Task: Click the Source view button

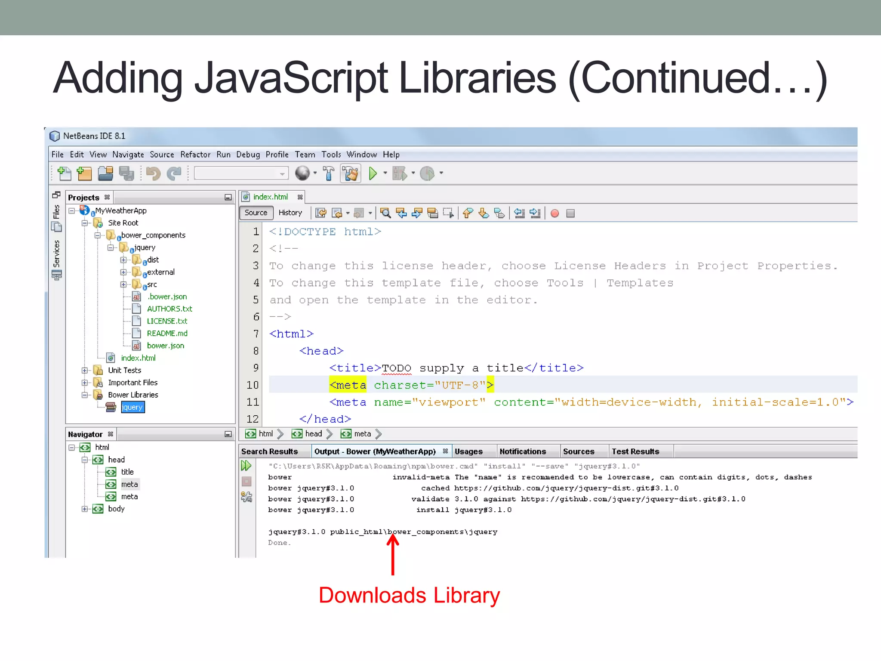Action: (x=256, y=213)
